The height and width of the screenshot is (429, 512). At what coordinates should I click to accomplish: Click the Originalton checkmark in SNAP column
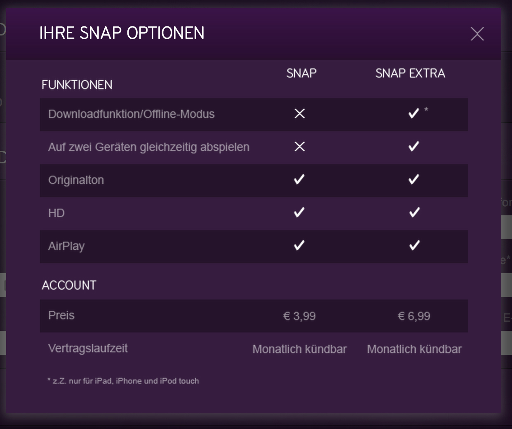[299, 179]
